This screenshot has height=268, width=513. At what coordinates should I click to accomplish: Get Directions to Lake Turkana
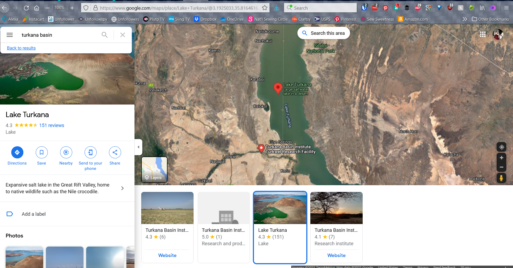pos(17,156)
